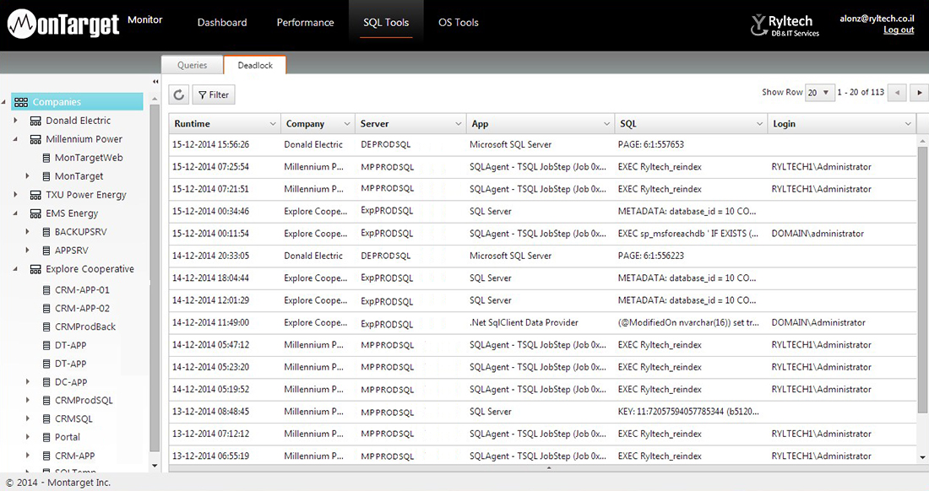Collapse the Millennium Power tree node
Image resolution: width=929 pixels, height=491 pixels.
(15, 139)
